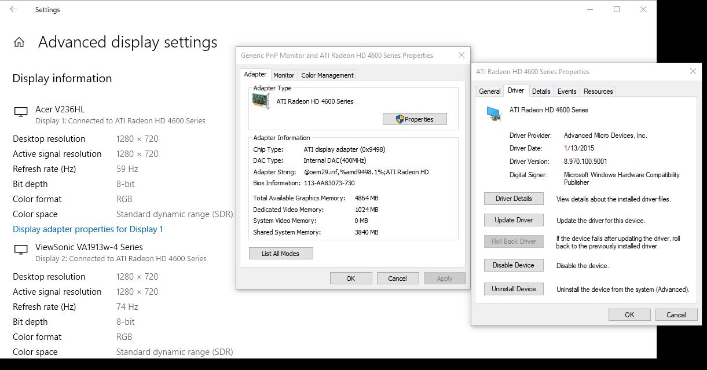Close the ATI Radeon HD 4600 Series Properties dialog

click(x=693, y=72)
